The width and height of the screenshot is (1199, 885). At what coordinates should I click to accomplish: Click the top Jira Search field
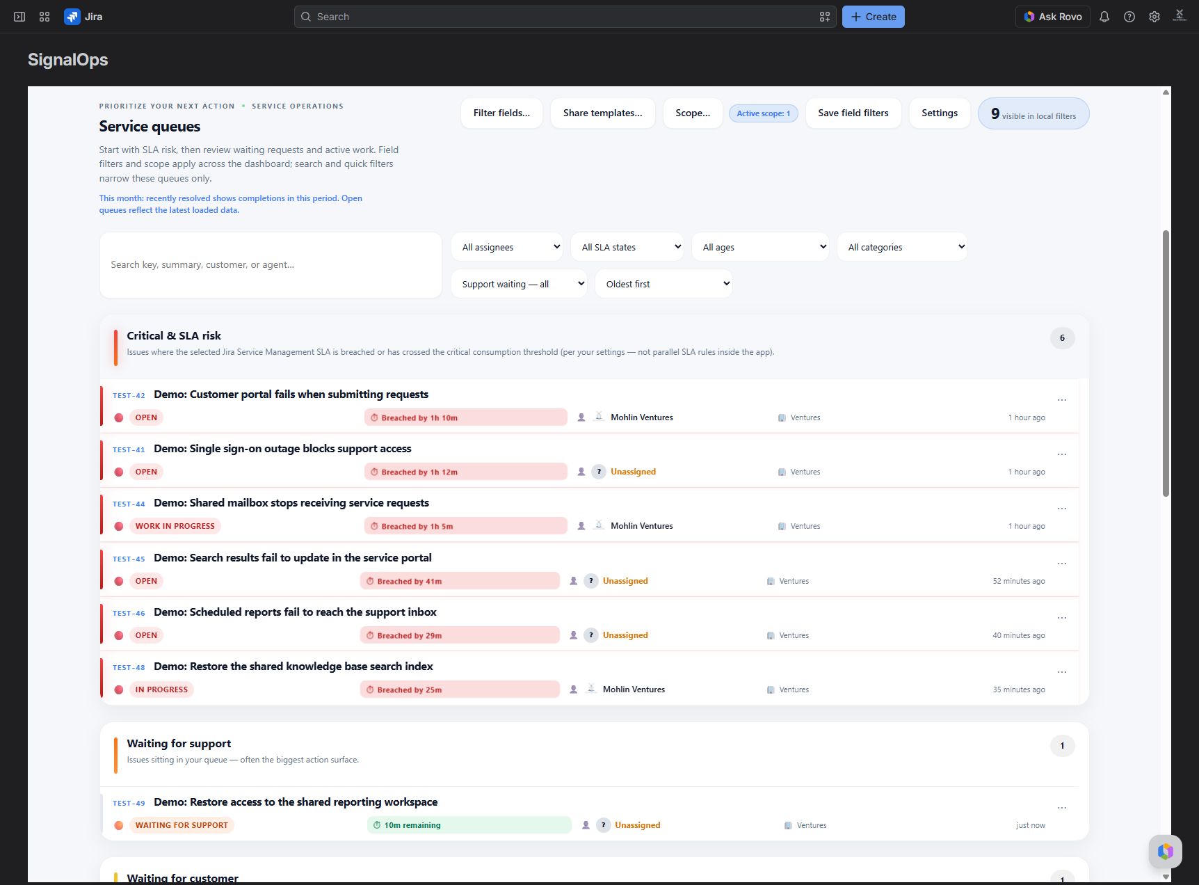[565, 17]
